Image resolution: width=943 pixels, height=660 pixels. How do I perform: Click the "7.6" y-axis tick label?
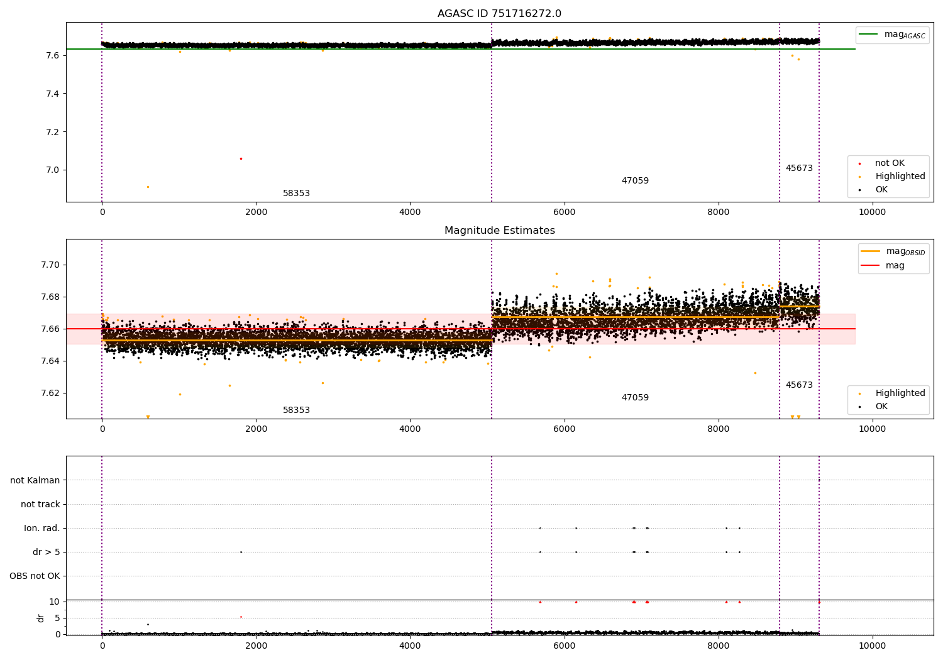coord(52,56)
